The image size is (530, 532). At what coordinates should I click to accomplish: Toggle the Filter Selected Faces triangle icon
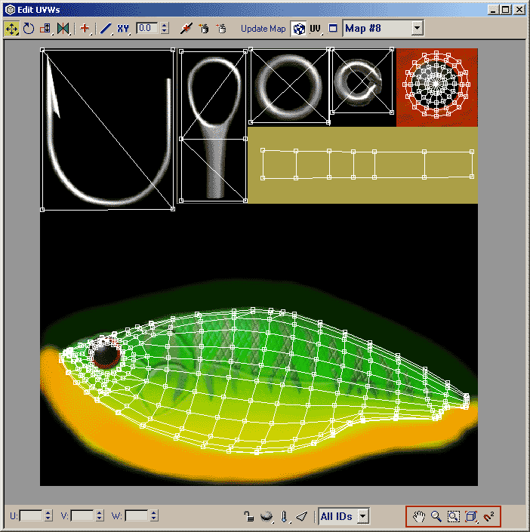pyautogui.click(x=301, y=517)
